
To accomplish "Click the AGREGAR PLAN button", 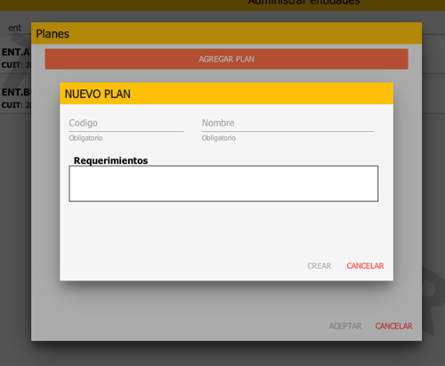I will [x=226, y=59].
